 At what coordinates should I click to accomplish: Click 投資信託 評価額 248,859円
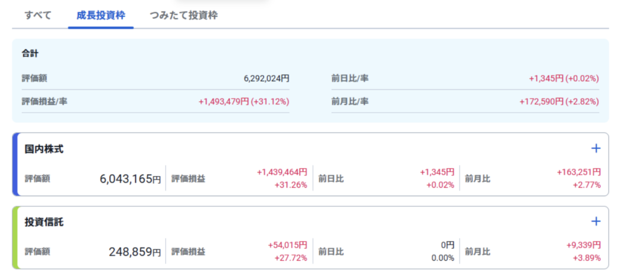(x=135, y=252)
